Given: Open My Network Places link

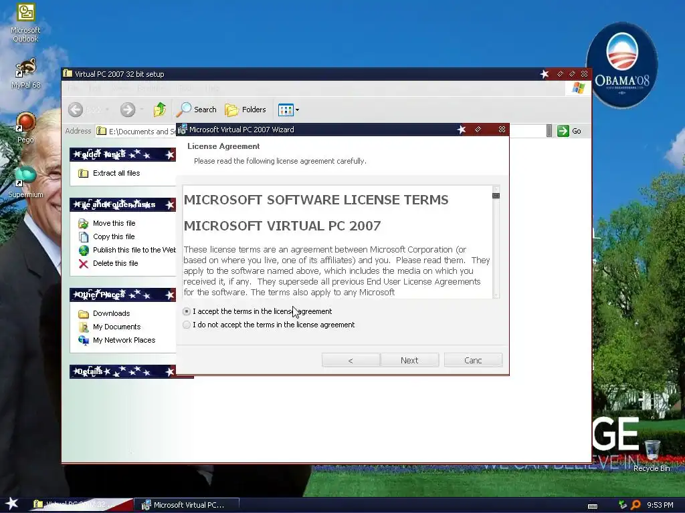Looking at the screenshot, I should pyautogui.click(x=124, y=340).
